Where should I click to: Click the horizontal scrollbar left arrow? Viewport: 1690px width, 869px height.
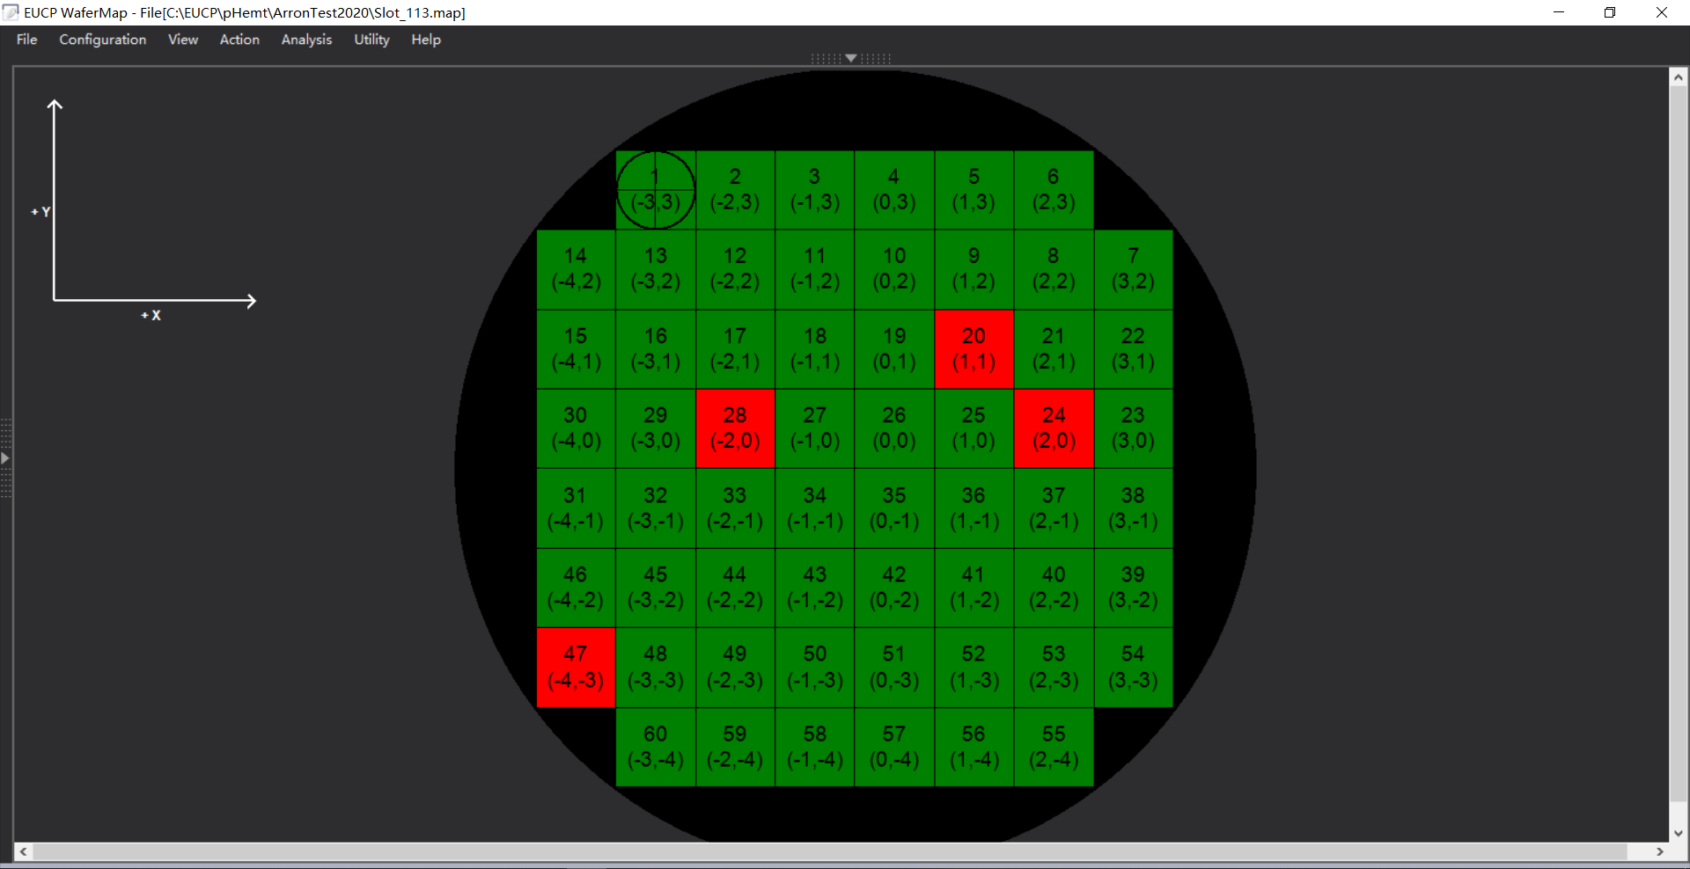[23, 851]
